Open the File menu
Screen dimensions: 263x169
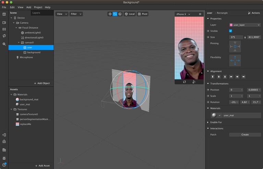click(x=4, y=7)
